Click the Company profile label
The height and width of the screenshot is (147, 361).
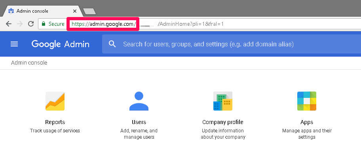tap(222, 122)
